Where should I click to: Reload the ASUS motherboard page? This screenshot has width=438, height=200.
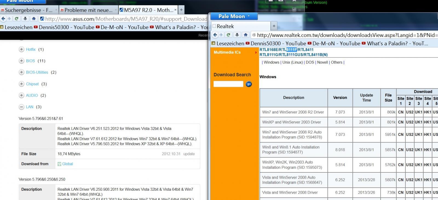(16, 19)
